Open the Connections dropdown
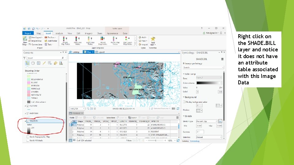 [36, 44]
